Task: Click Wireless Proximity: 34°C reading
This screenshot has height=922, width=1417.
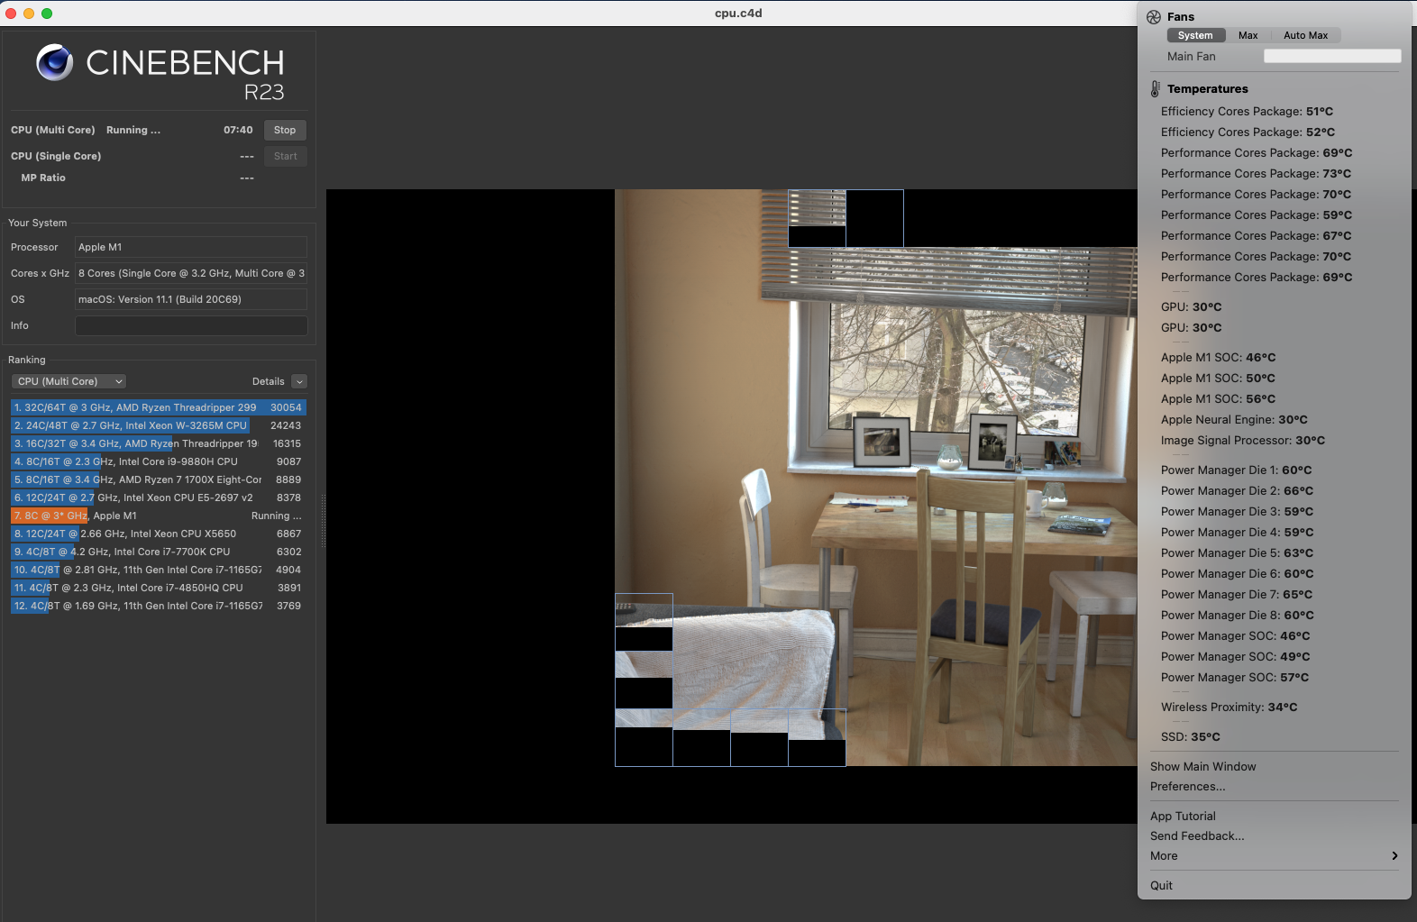Action: (x=1229, y=707)
